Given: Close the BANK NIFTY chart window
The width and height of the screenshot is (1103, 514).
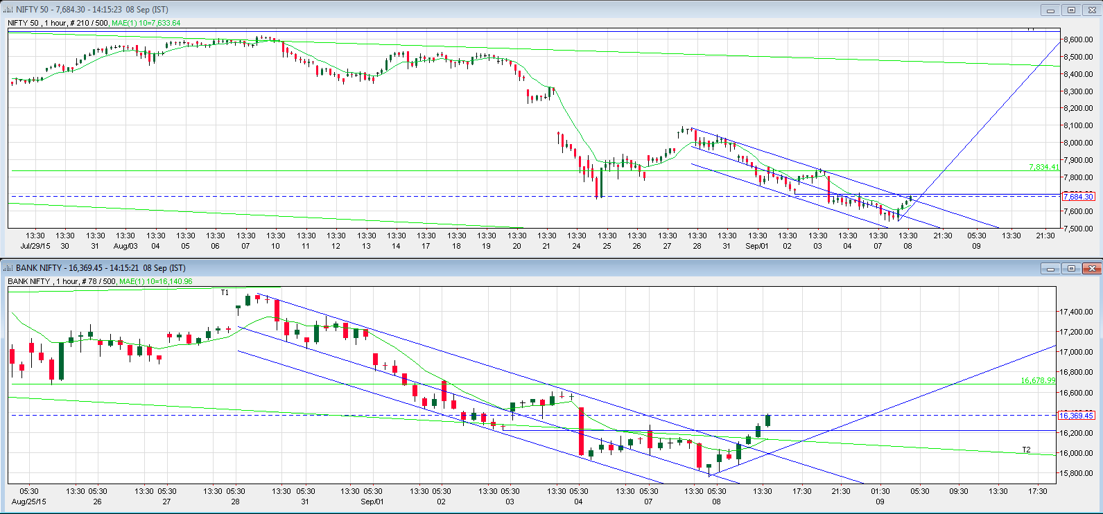Looking at the screenshot, I should (x=1091, y=268).
